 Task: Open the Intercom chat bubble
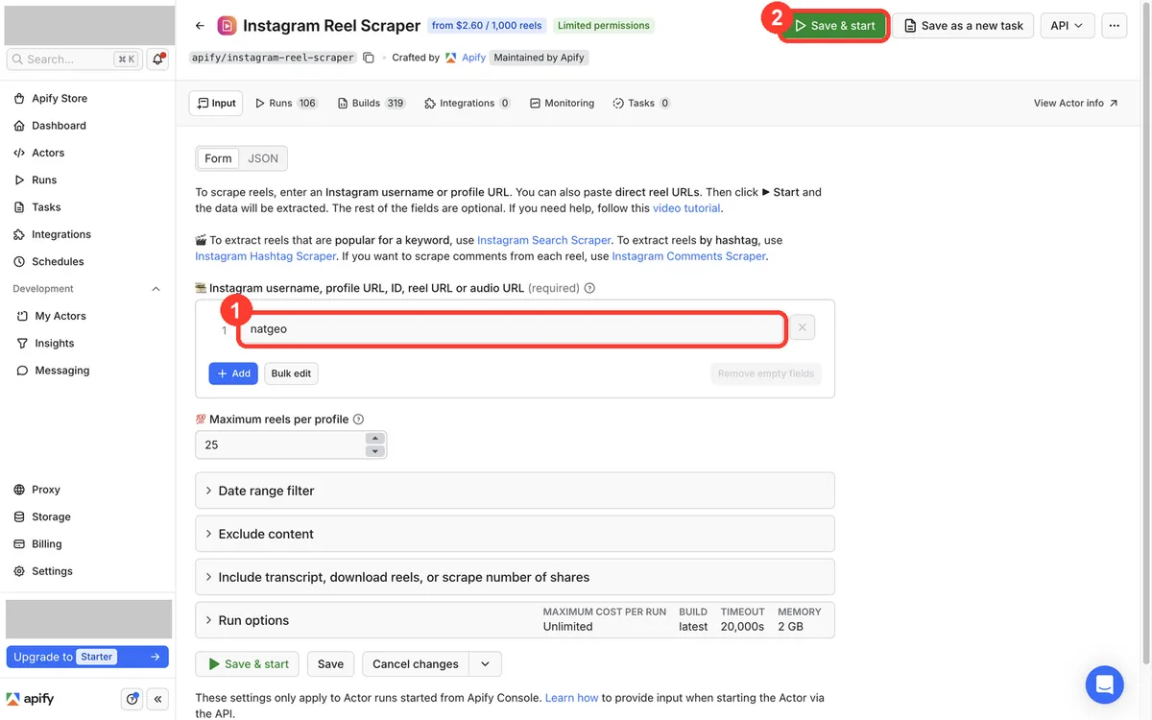pyautogui.click(x=1104, y=685)
